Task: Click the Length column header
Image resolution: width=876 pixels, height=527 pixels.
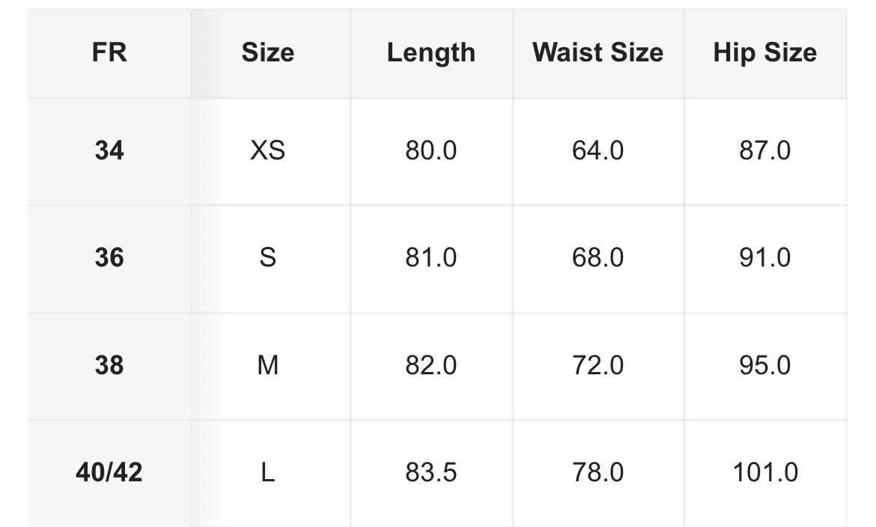Action: point(431,52)
